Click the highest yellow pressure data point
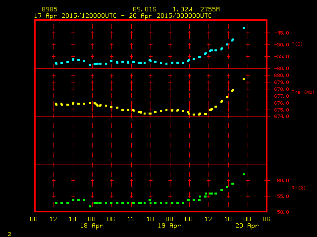Screen dimensions: 317x237 [x=244, y=79]
